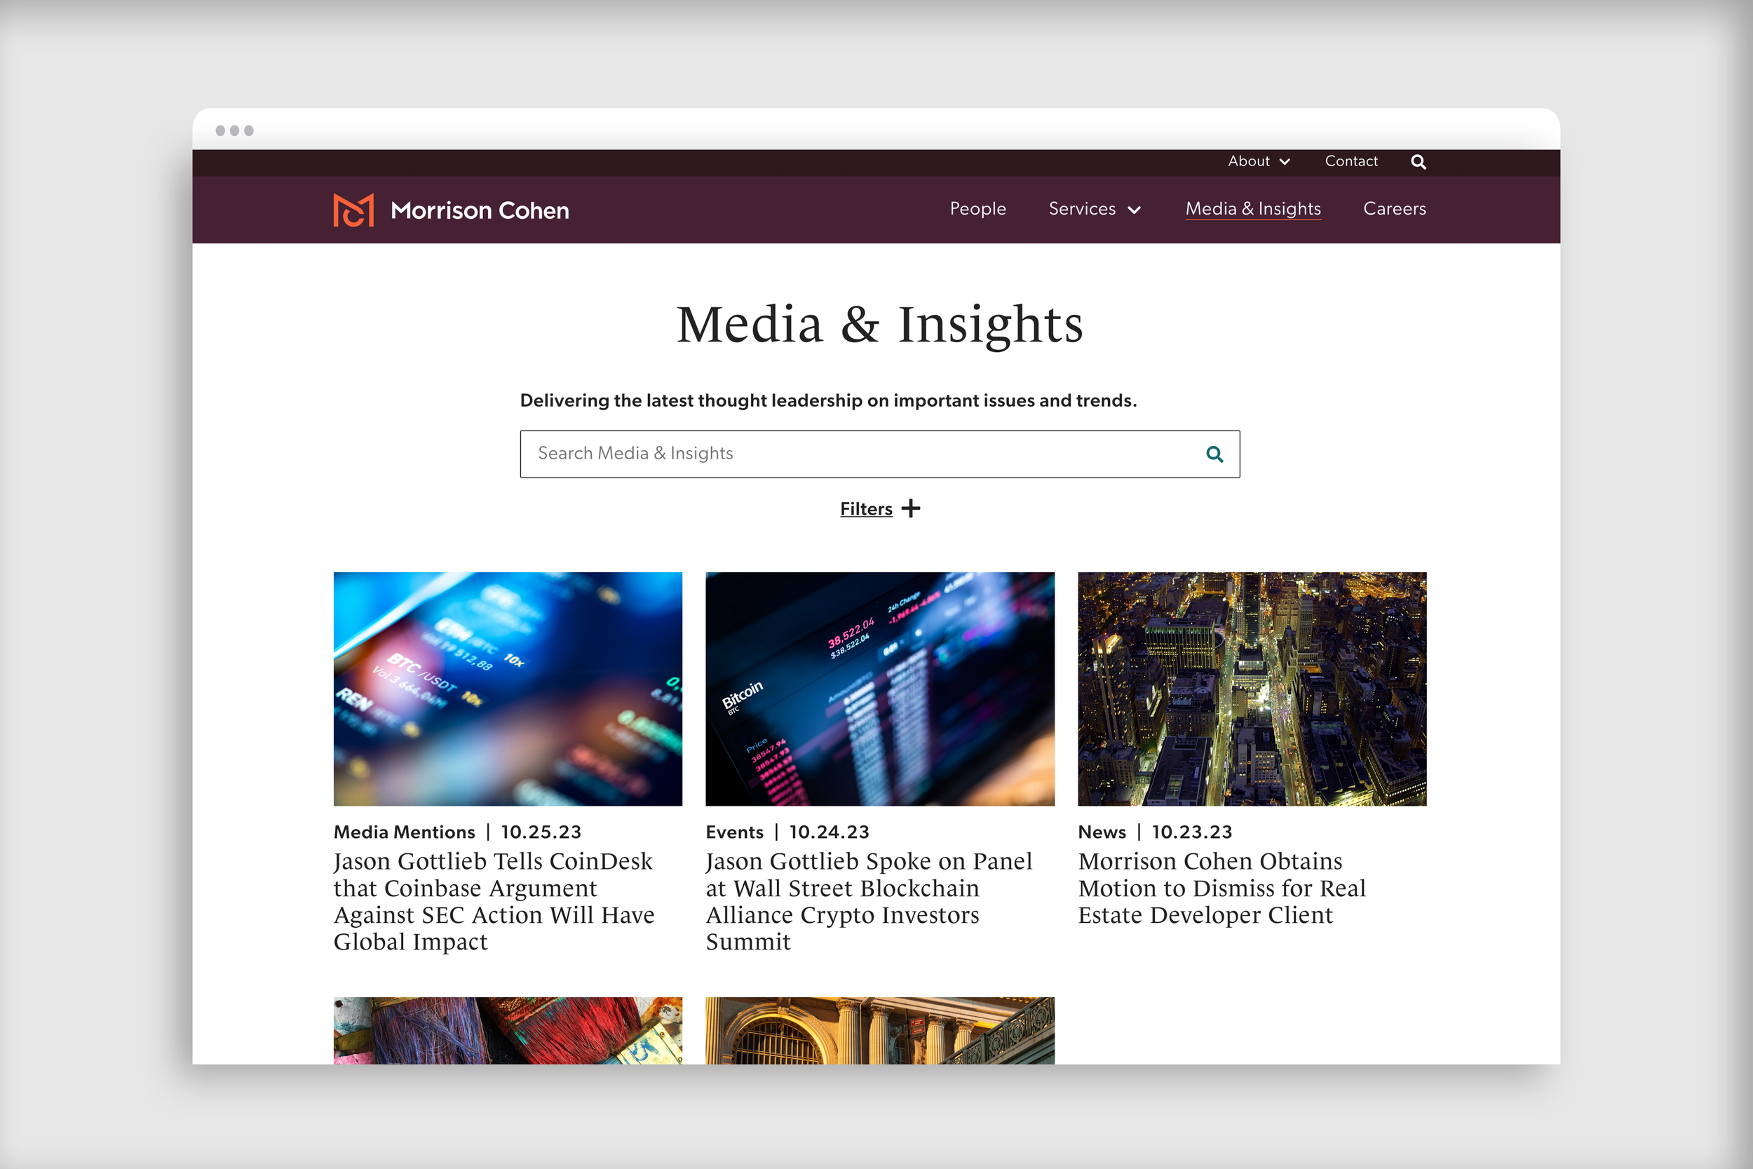Click the Media Mentions category label
This screenshot has width=1753, height=1169.
point(404,832)
